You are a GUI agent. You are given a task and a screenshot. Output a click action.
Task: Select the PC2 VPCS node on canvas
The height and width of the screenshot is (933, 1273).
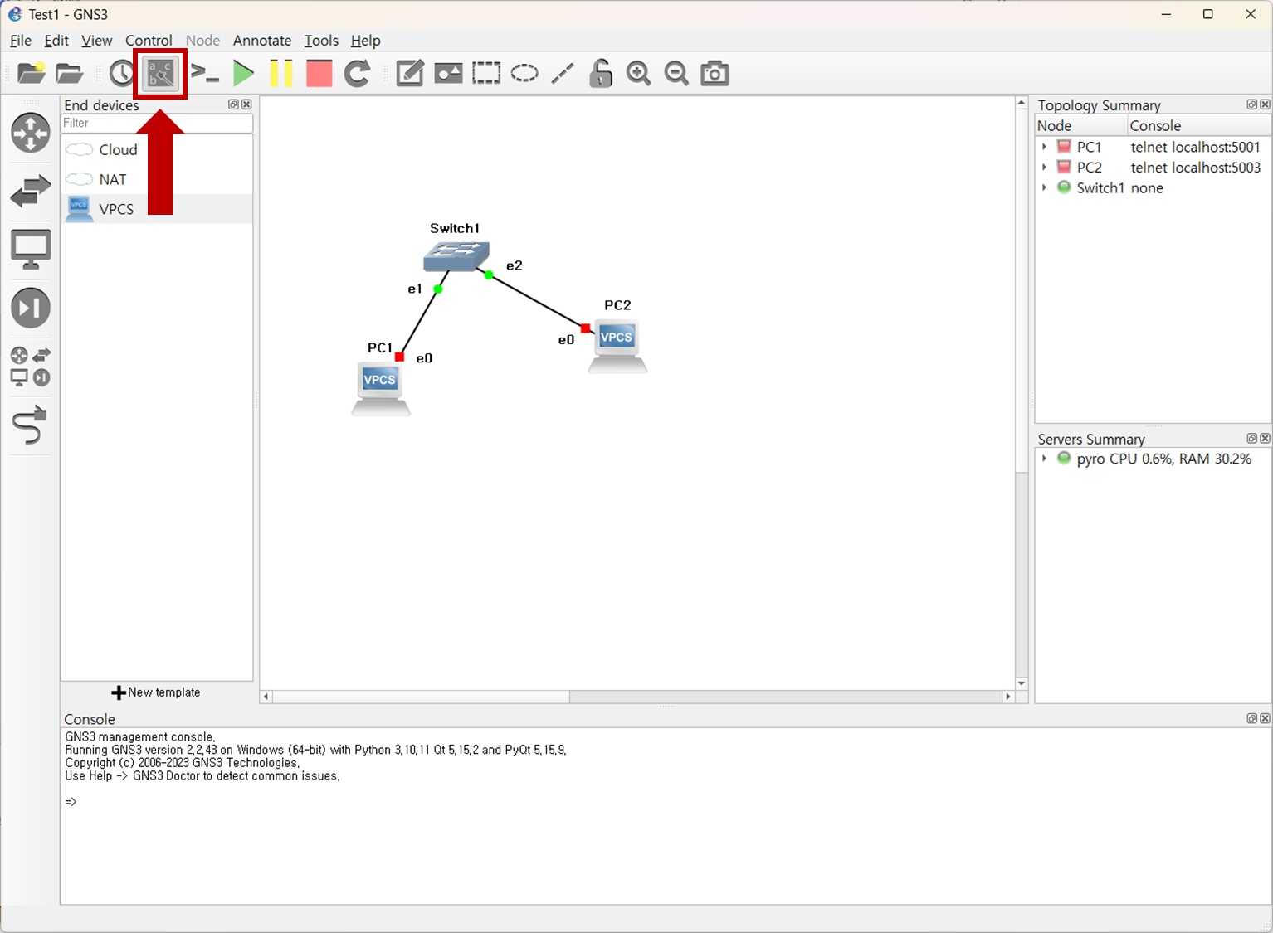[x=617, y=345]
